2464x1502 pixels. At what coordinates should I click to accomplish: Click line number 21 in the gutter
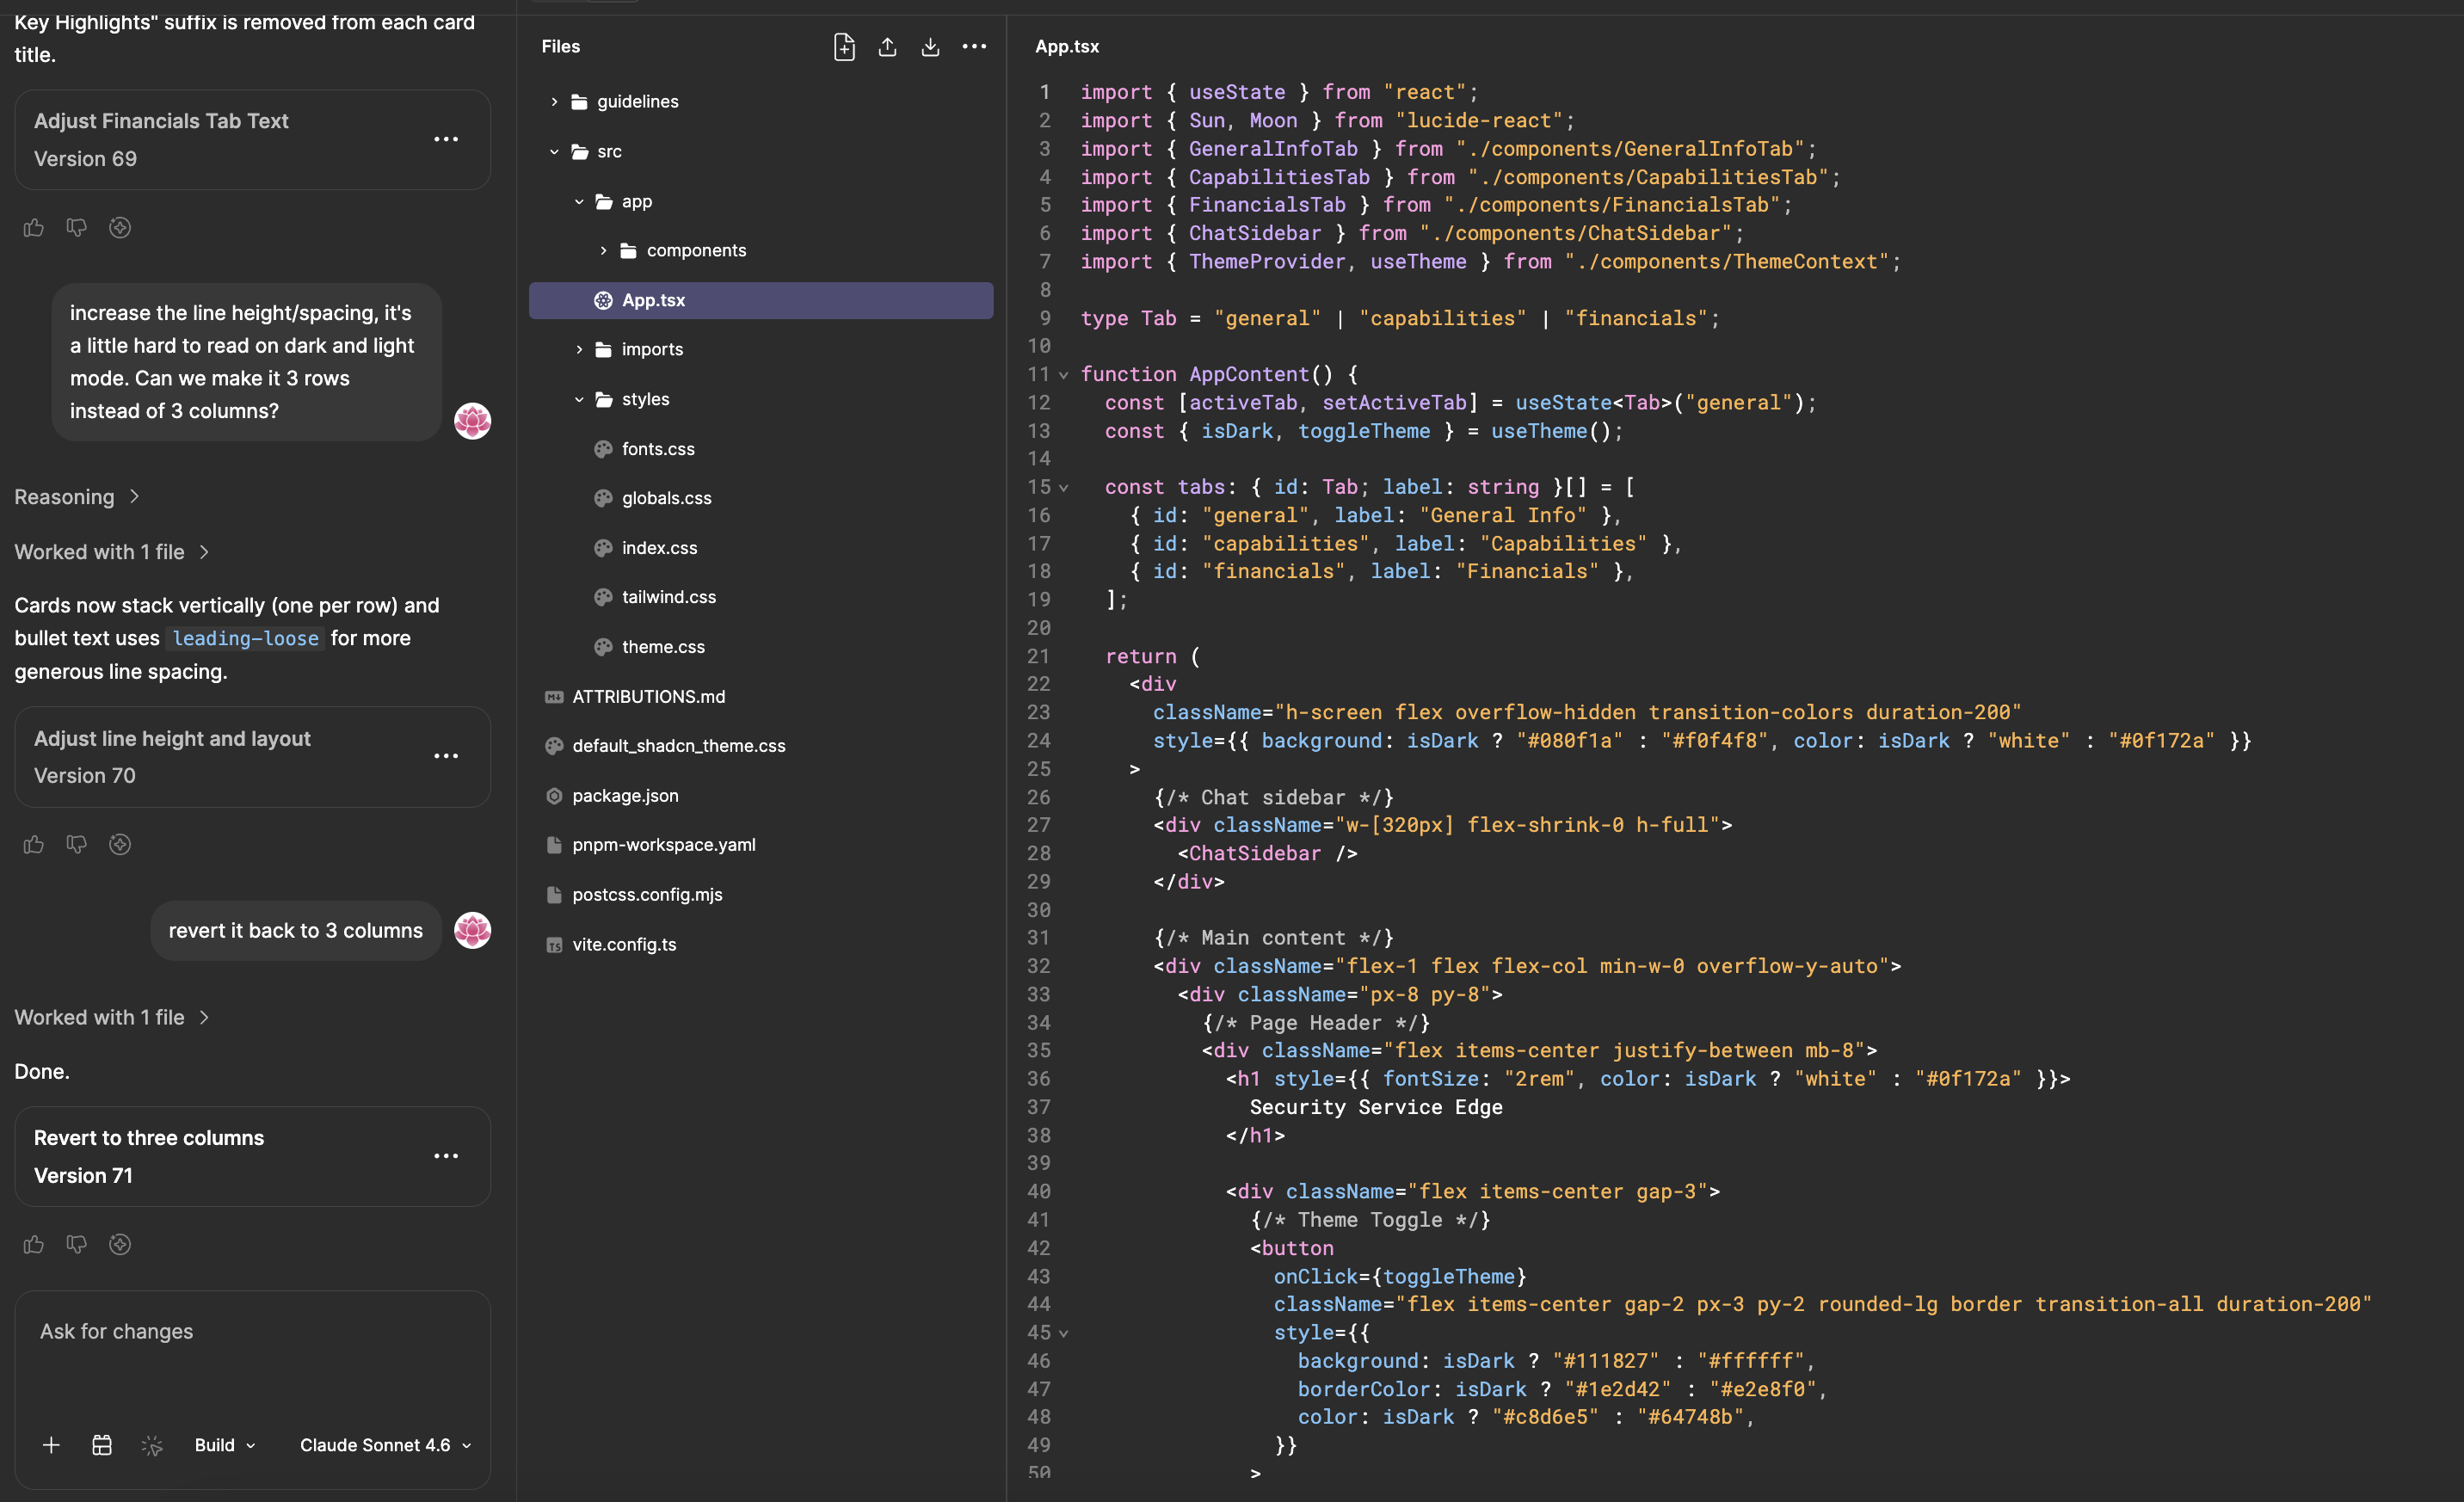1038,657
